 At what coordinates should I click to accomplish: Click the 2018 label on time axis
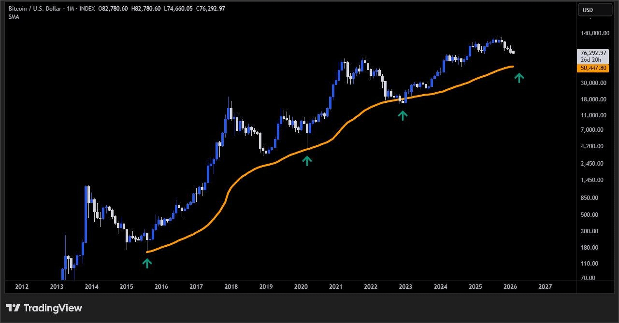(x=231, y=287)
